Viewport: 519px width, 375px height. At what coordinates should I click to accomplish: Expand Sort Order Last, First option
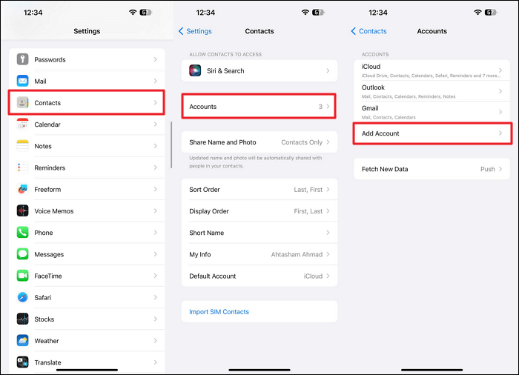pos(259,189)
